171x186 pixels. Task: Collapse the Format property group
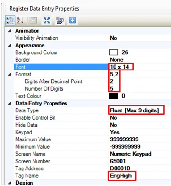(10, 75)
